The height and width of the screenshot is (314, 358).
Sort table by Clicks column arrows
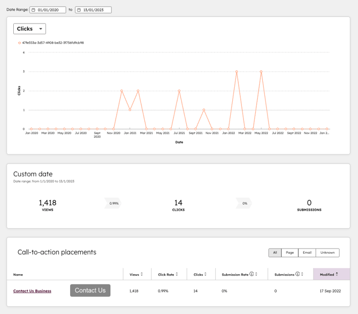click(x=205, y=274)
